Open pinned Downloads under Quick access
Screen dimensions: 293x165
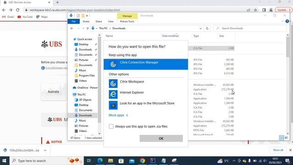pos(86,49)
